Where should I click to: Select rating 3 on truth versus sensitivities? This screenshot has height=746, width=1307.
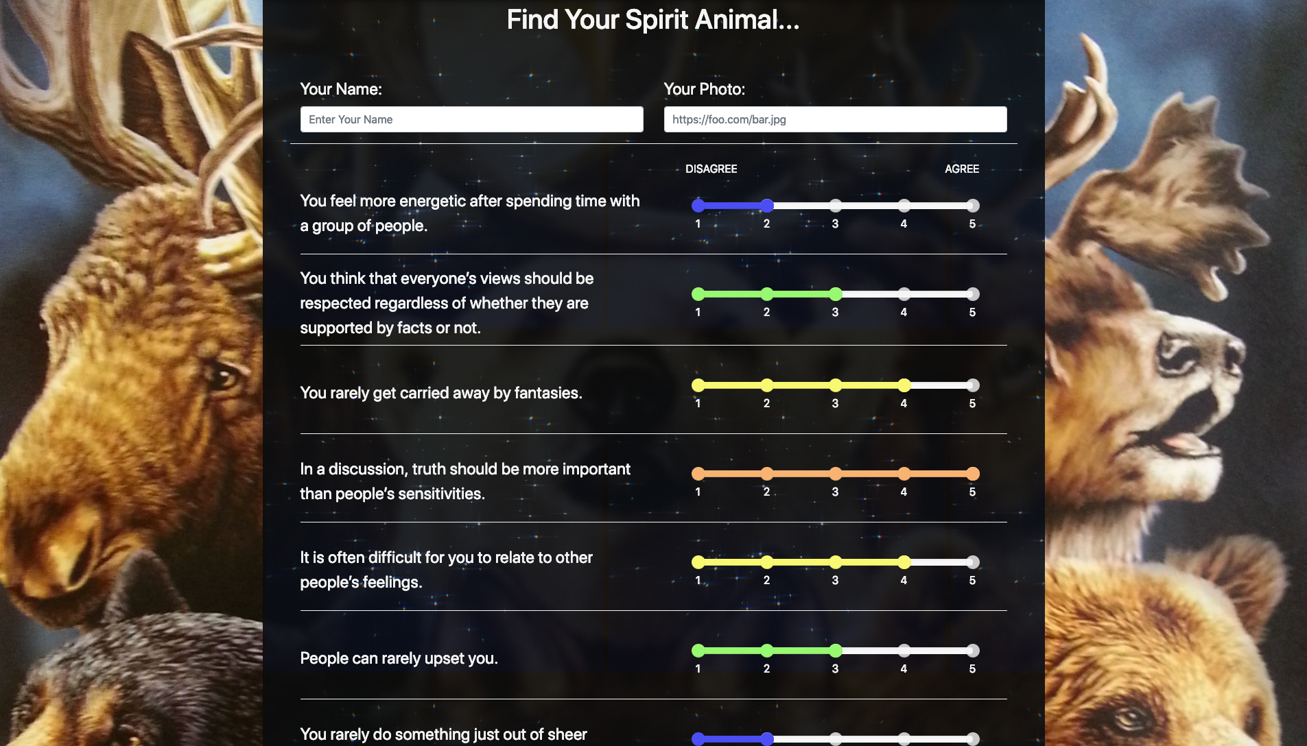pos(836,474)
